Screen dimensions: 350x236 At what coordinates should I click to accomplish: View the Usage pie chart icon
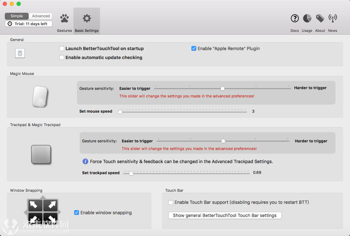[x=307, y=18]
